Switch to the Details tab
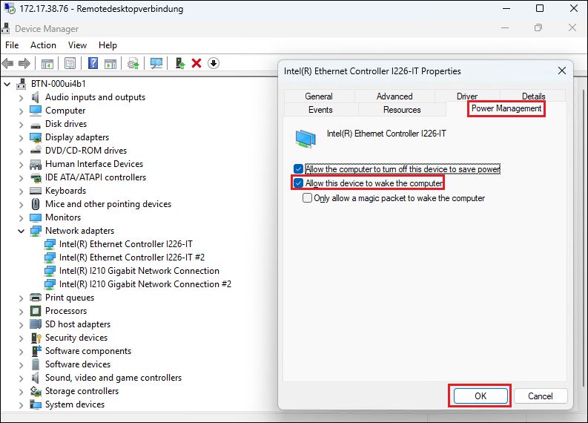Image resolution: width=588 pixels, height=423 pixels. coord(533,96)
